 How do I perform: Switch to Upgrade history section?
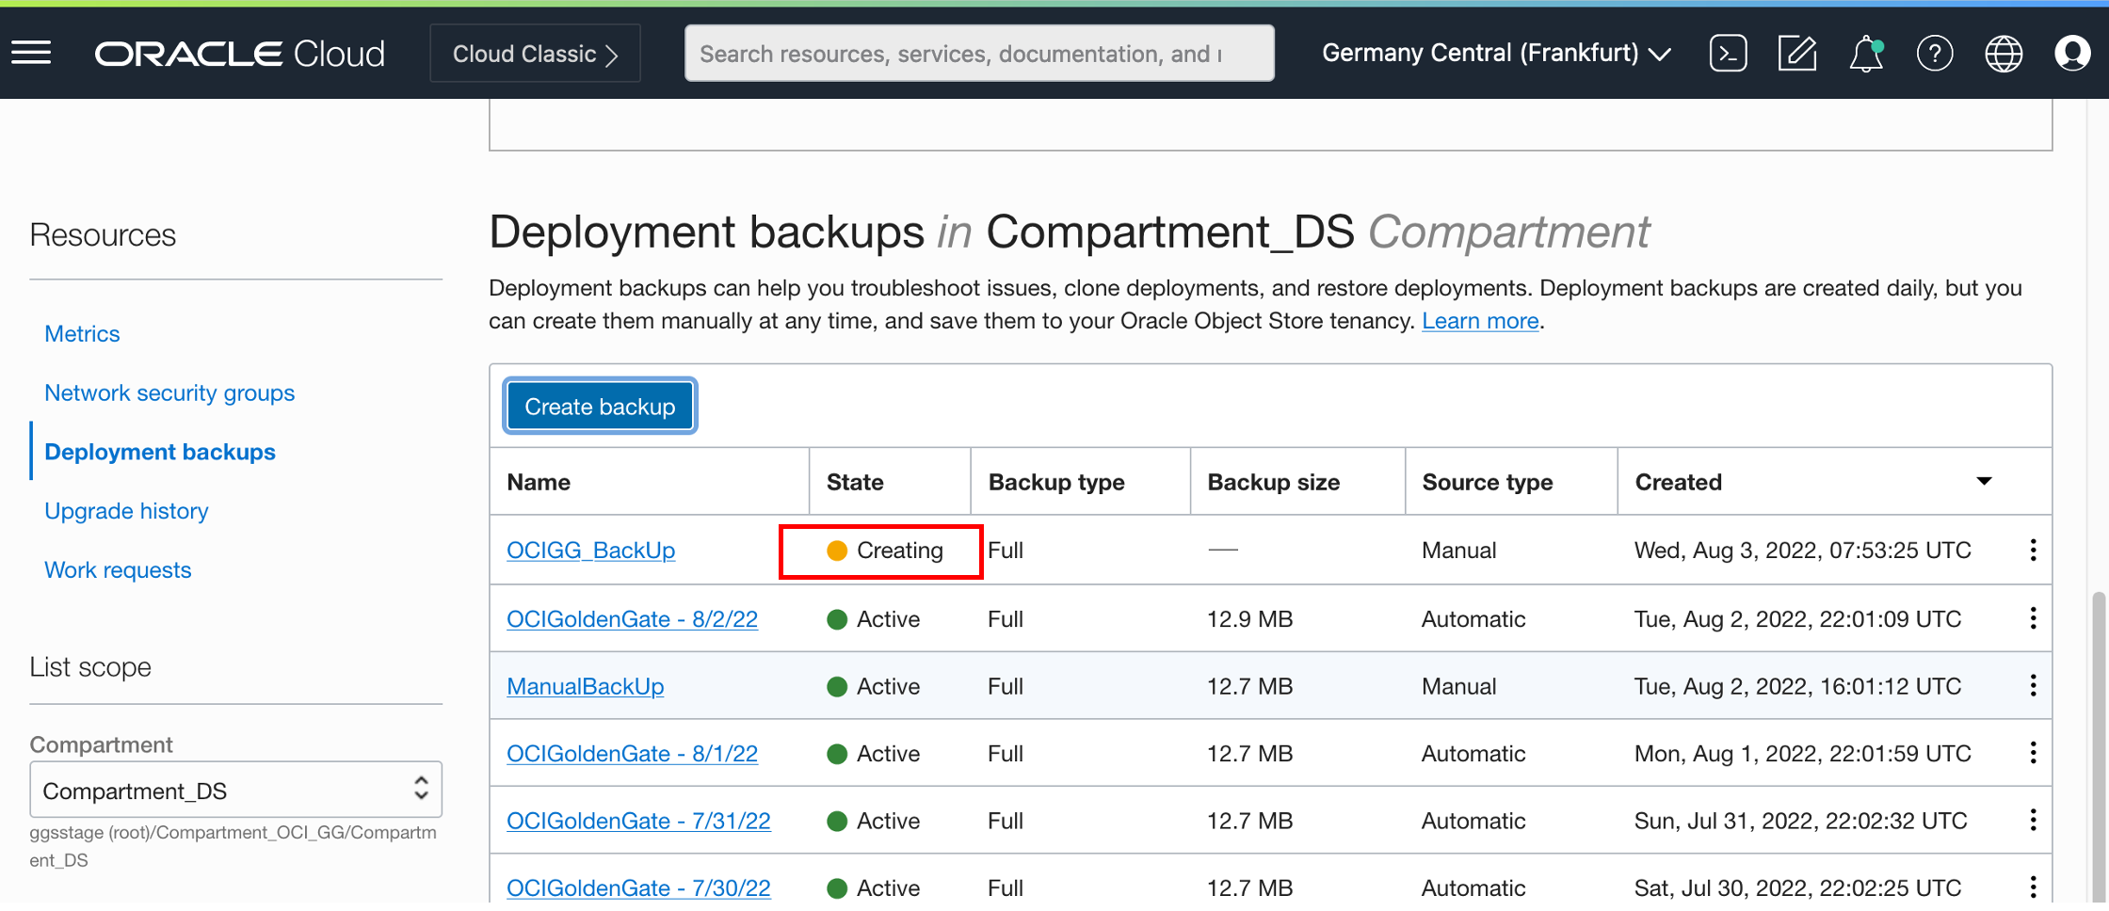126,510
